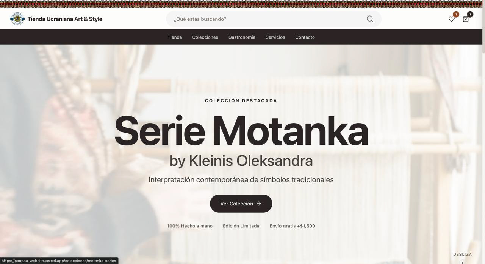Click the embroidered pattern banner strip

coord(241,4)
